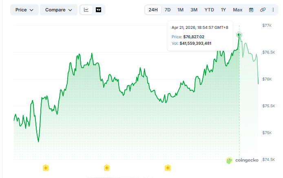Screen dimensions: 283x178
Task: Click the highlighted price point on chart
Action: pos(239,35)
